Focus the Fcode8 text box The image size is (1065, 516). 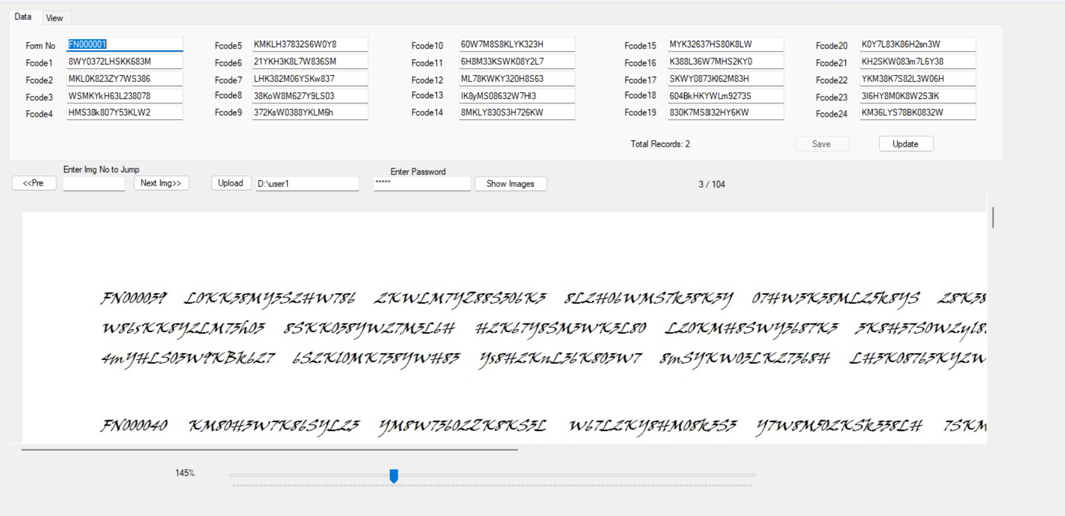coord(310,96)
